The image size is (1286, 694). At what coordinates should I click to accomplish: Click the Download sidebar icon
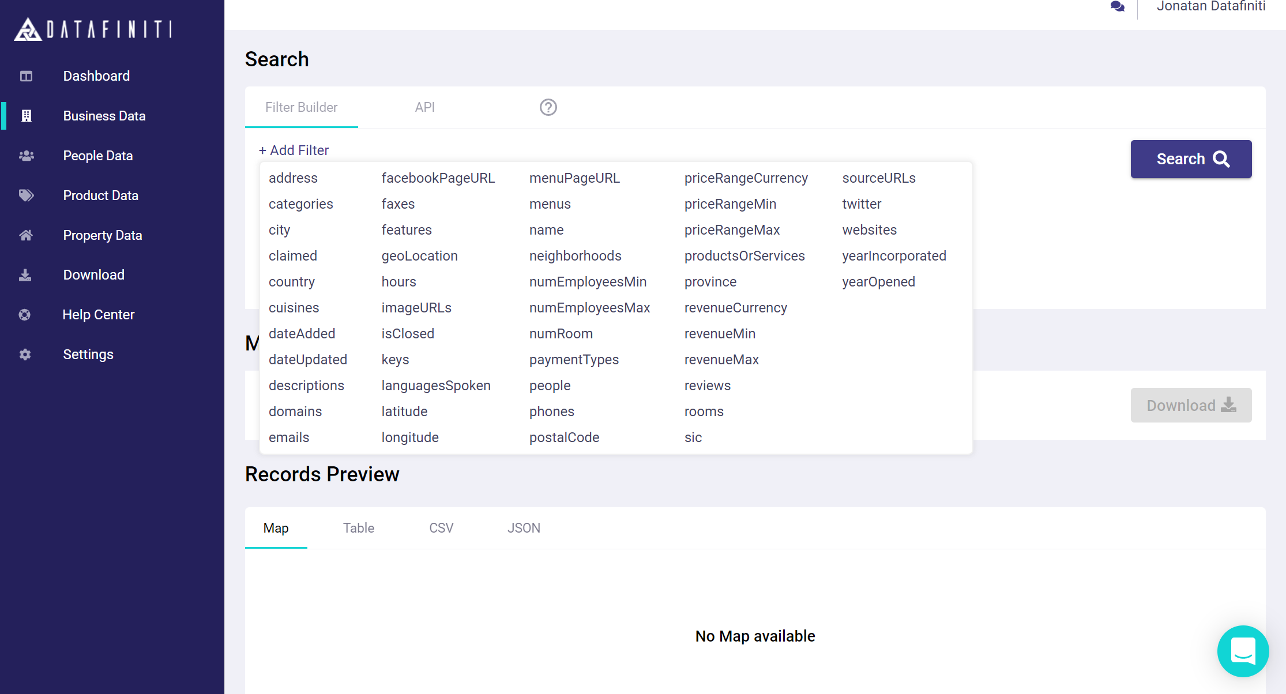coord(25,275)
